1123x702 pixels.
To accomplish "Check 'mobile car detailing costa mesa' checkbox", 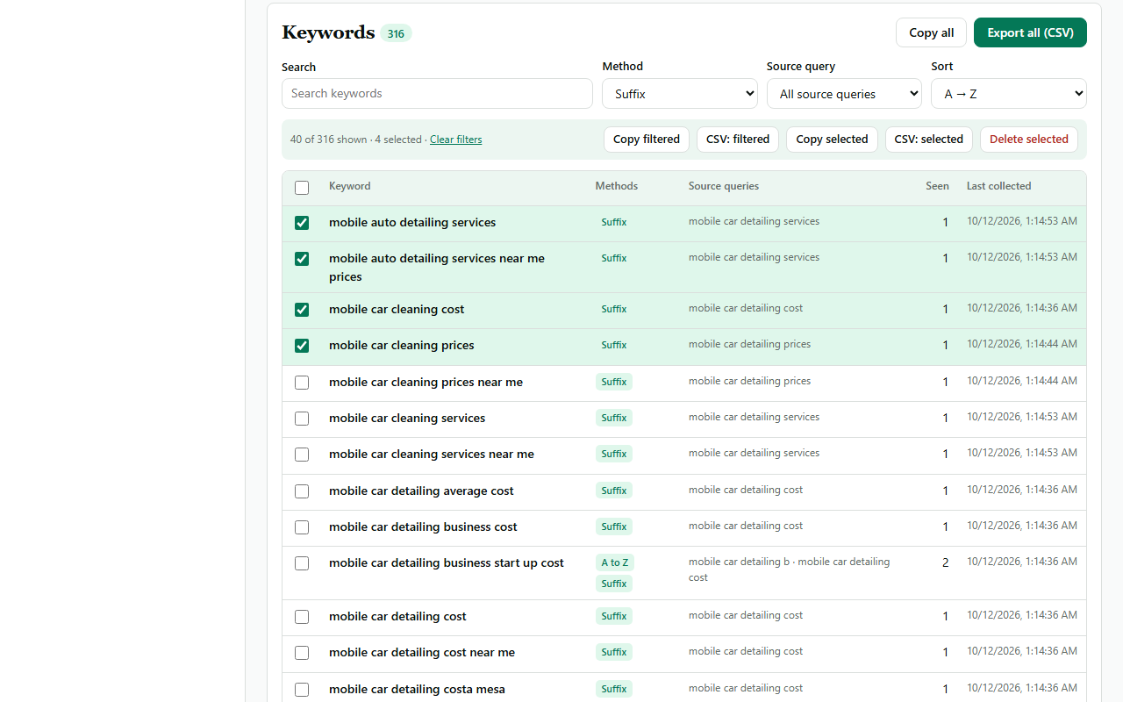I will [x=302, y=690].
